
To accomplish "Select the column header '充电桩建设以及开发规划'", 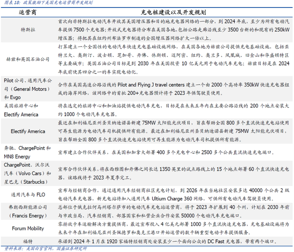I will point(173,13).
